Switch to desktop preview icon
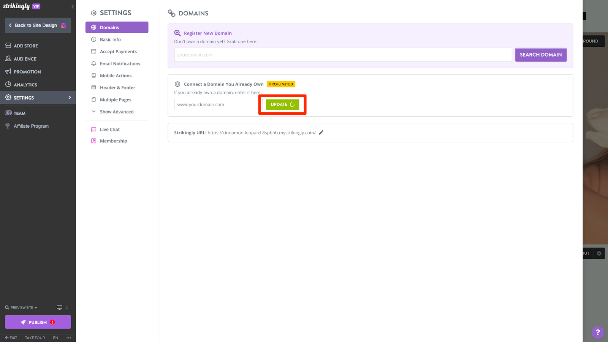This screenshot has height=342, width=608. pyautogui.click(x=60, y=307)
